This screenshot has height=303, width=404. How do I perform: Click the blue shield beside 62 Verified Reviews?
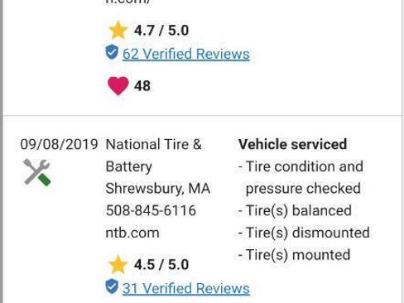click(112, 52)
